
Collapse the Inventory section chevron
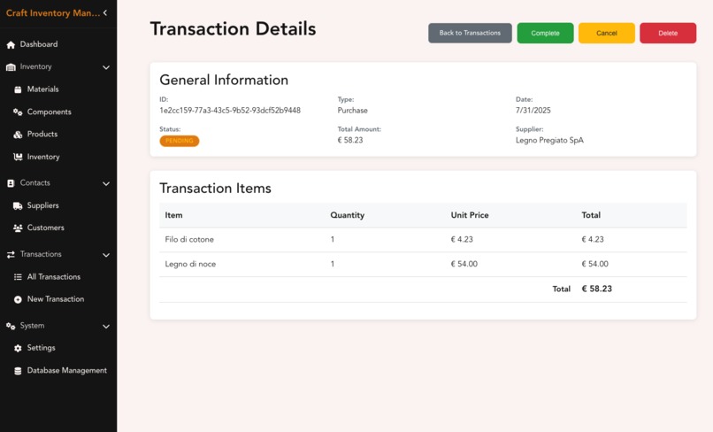[x=106, y=67]
